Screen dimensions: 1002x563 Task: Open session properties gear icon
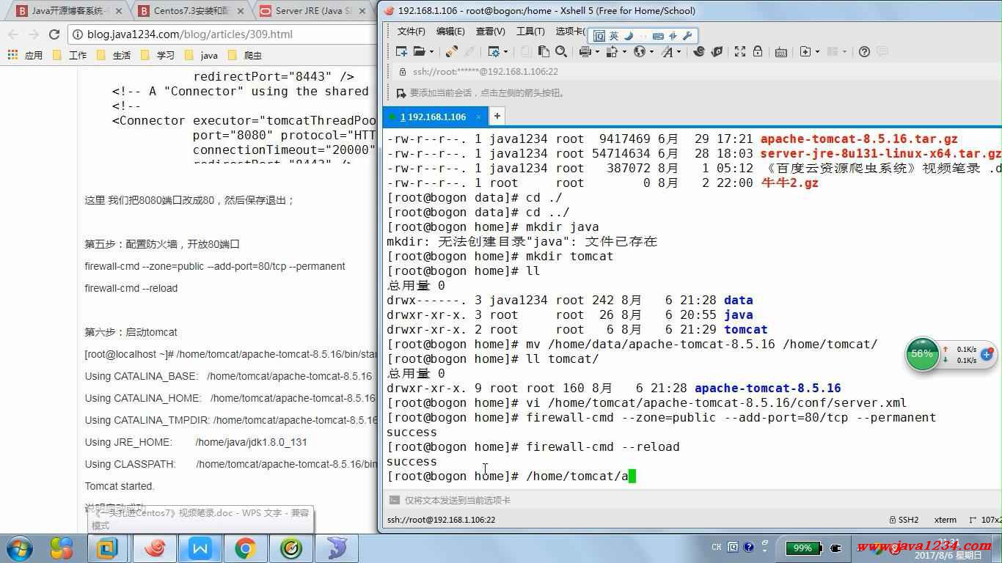(494, 51)
